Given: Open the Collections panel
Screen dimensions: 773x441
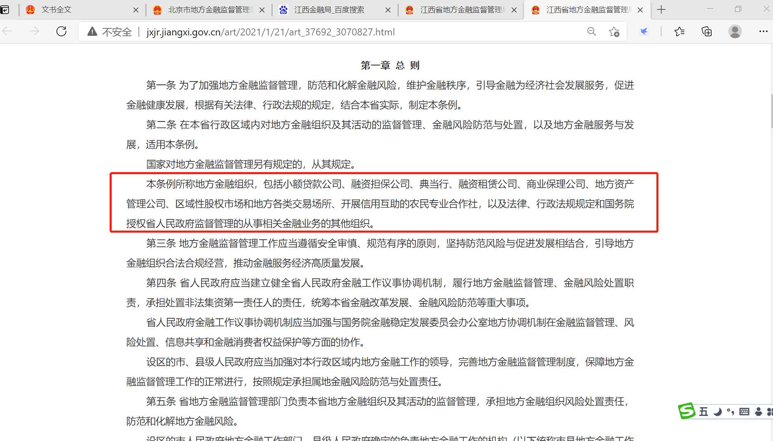Looking at the screenshot, I should point(707,32).
